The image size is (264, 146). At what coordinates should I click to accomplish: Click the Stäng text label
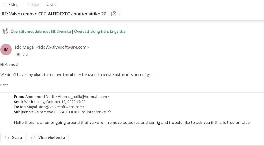pyautogui.click(x=13, y=5)
